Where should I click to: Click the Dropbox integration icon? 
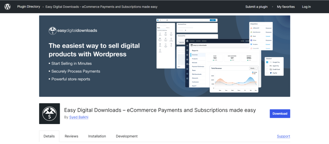(251, 44)
